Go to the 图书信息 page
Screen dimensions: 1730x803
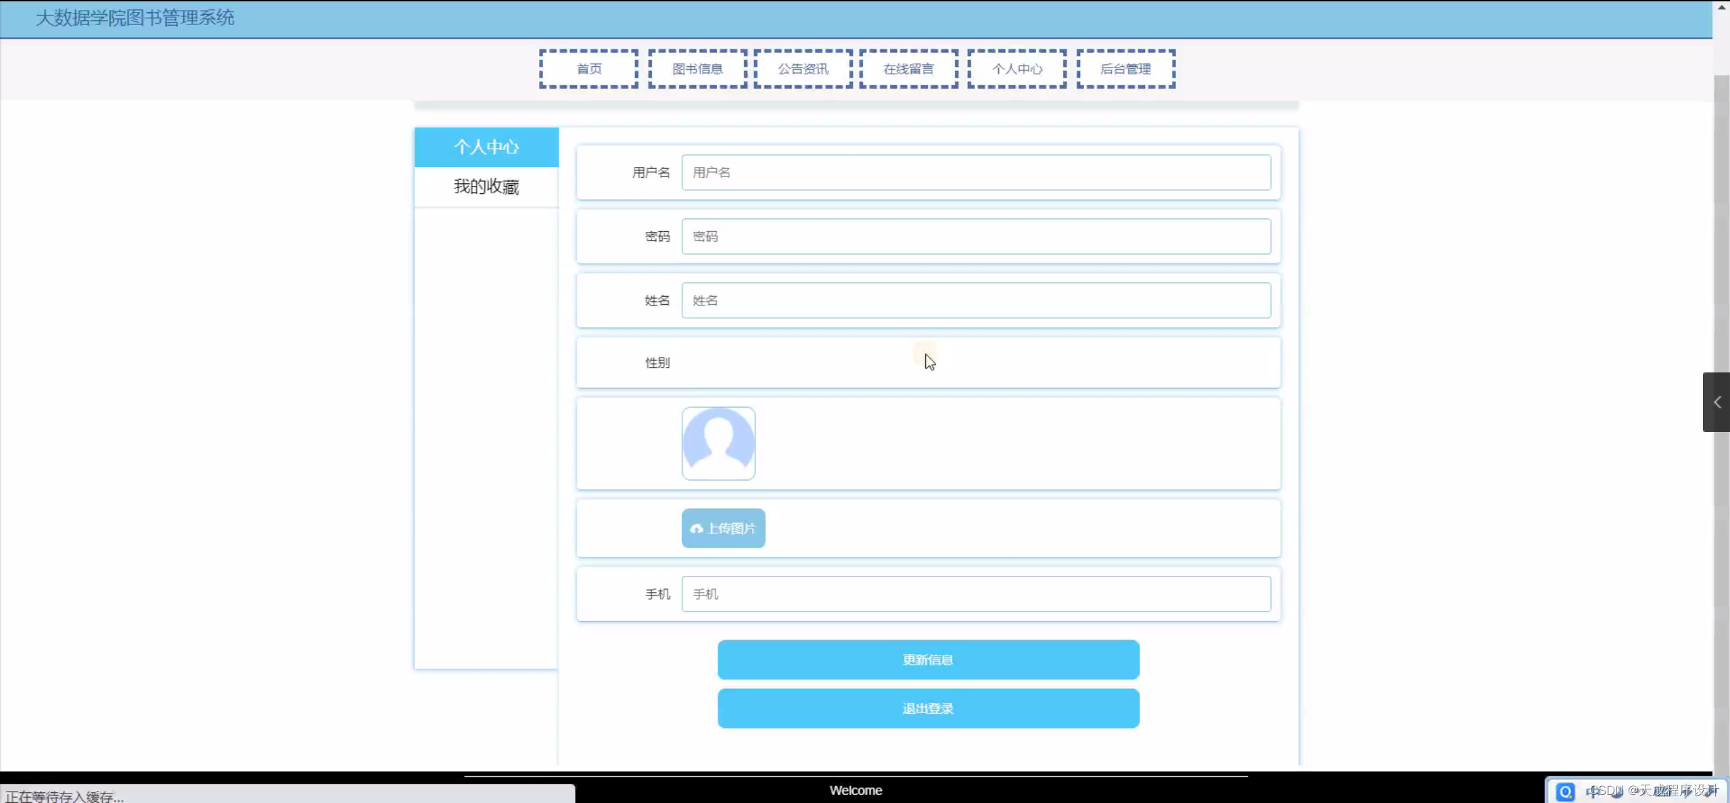(697, 69)
